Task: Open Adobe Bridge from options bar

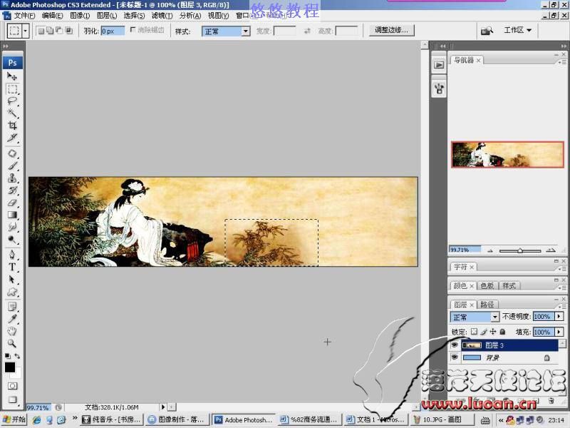Action: [487, 31]
